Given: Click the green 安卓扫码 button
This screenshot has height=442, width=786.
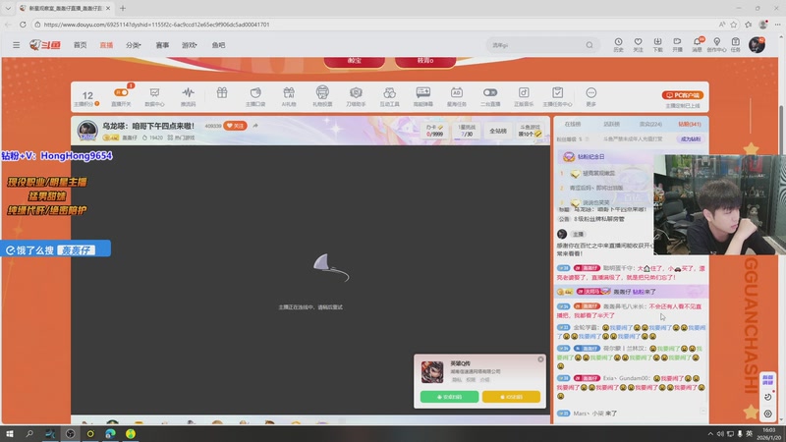Looking at the screenshot, I should pyautogui.click(x=449, y=397).
